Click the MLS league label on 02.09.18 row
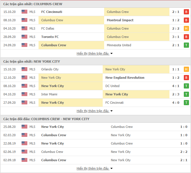The image size is (191, 173). coord(32,160)
